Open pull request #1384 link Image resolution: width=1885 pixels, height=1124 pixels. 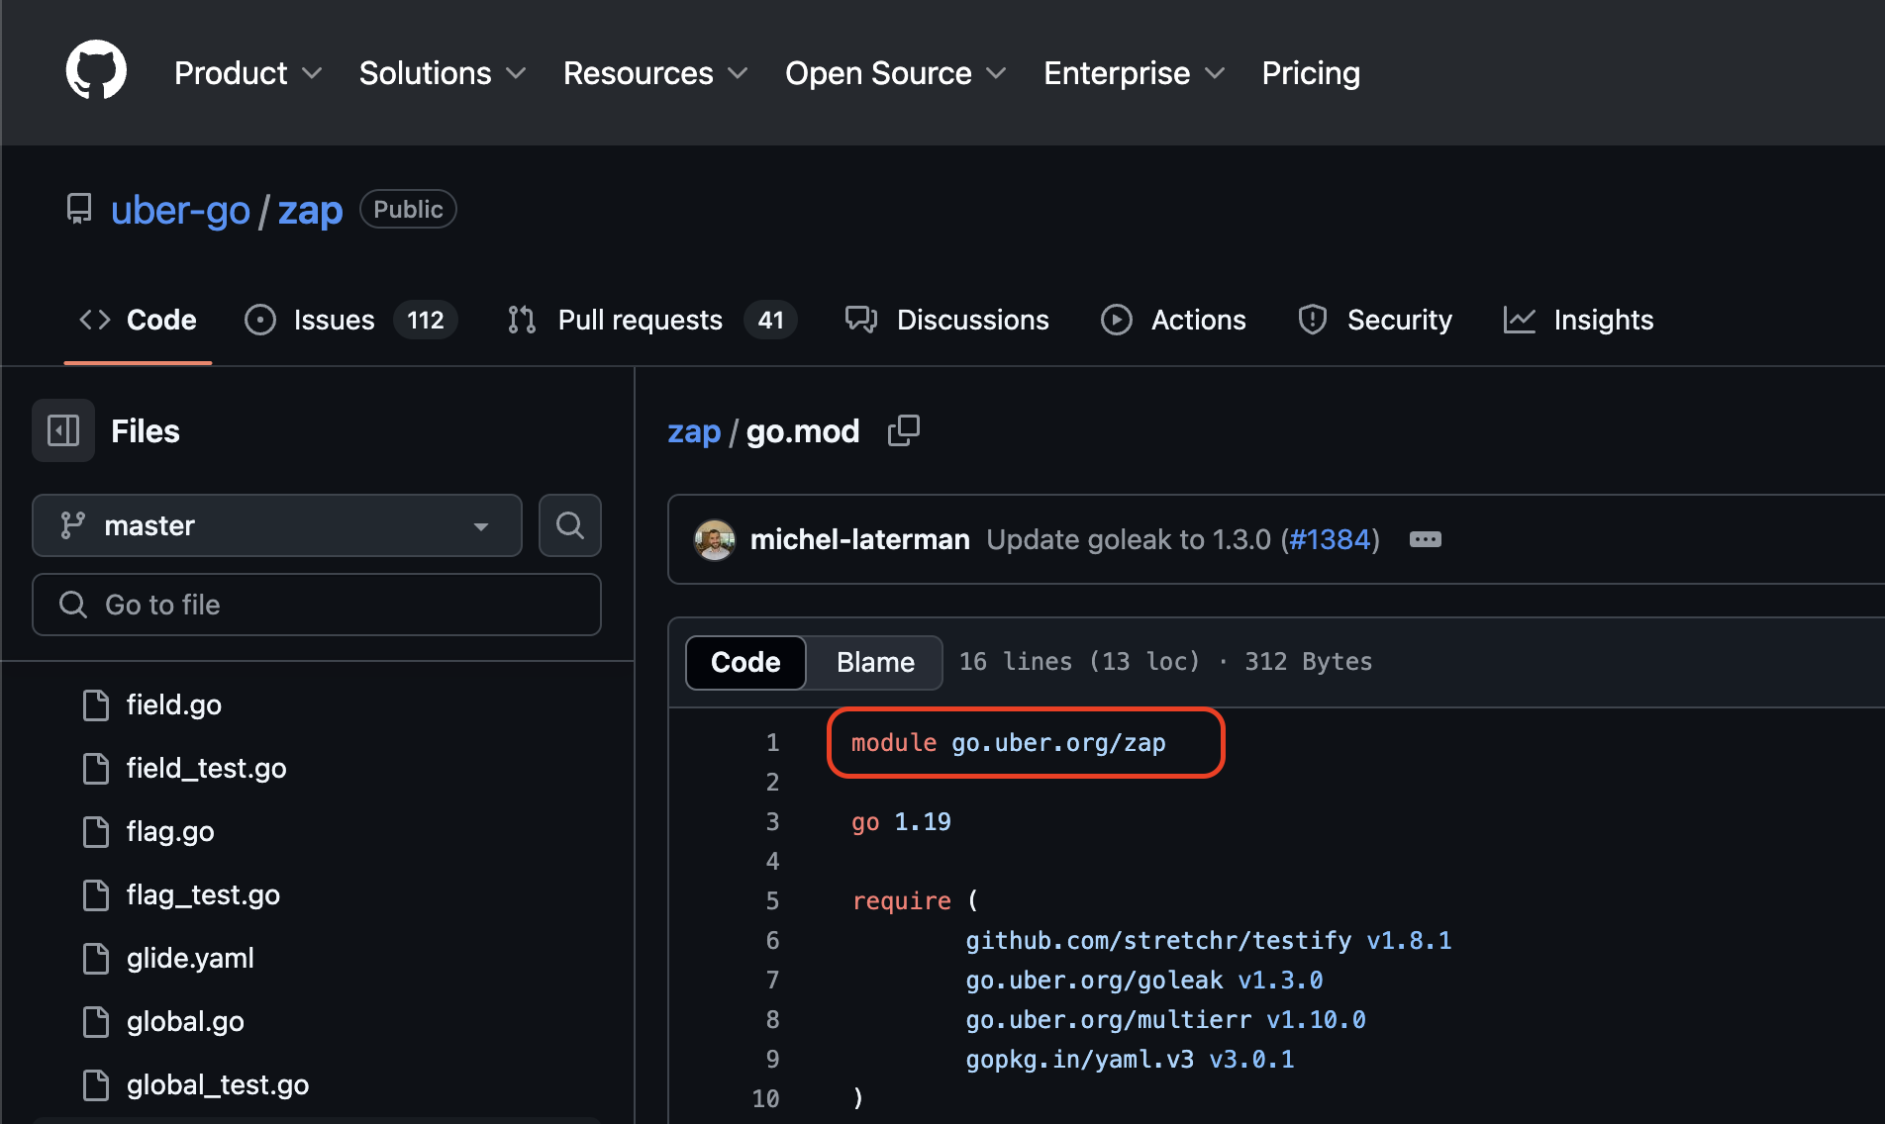(x=1330, y=539)
